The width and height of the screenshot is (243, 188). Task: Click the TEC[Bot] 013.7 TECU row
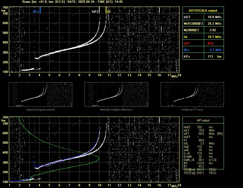tap(200, 170)
